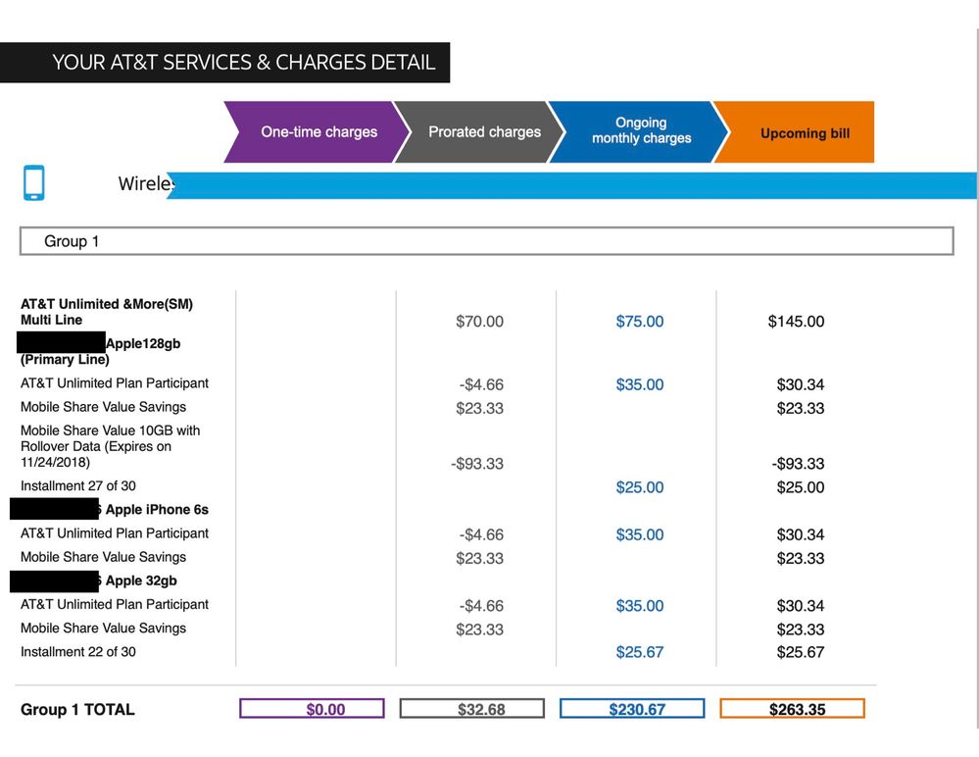
Task: Click 'Installment 27 of 30' row label
Action: tap(78, 486)
